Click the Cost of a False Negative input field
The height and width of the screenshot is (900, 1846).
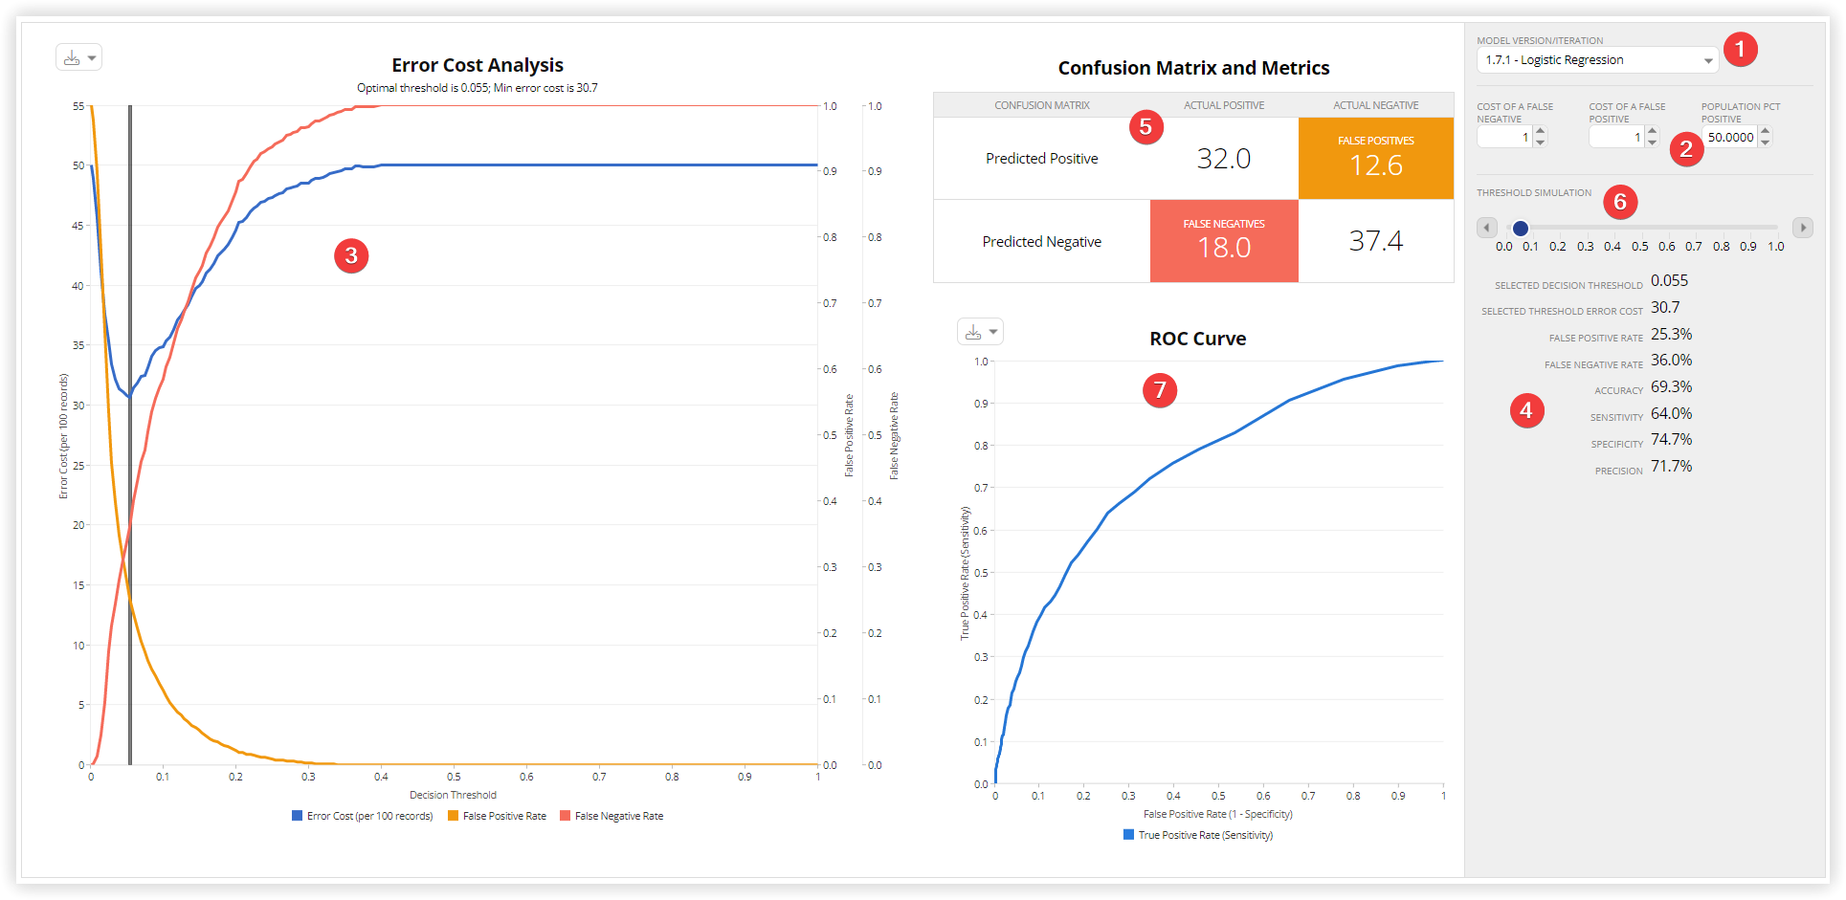pos(1507,137)
